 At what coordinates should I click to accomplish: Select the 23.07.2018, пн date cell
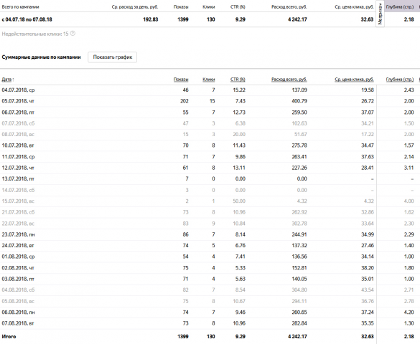[18, 234]
